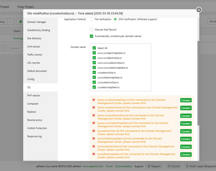The image size is (216, 171).
Task: Click error icon beside cursurielectroliza.ro message
Action: [94, 146]
